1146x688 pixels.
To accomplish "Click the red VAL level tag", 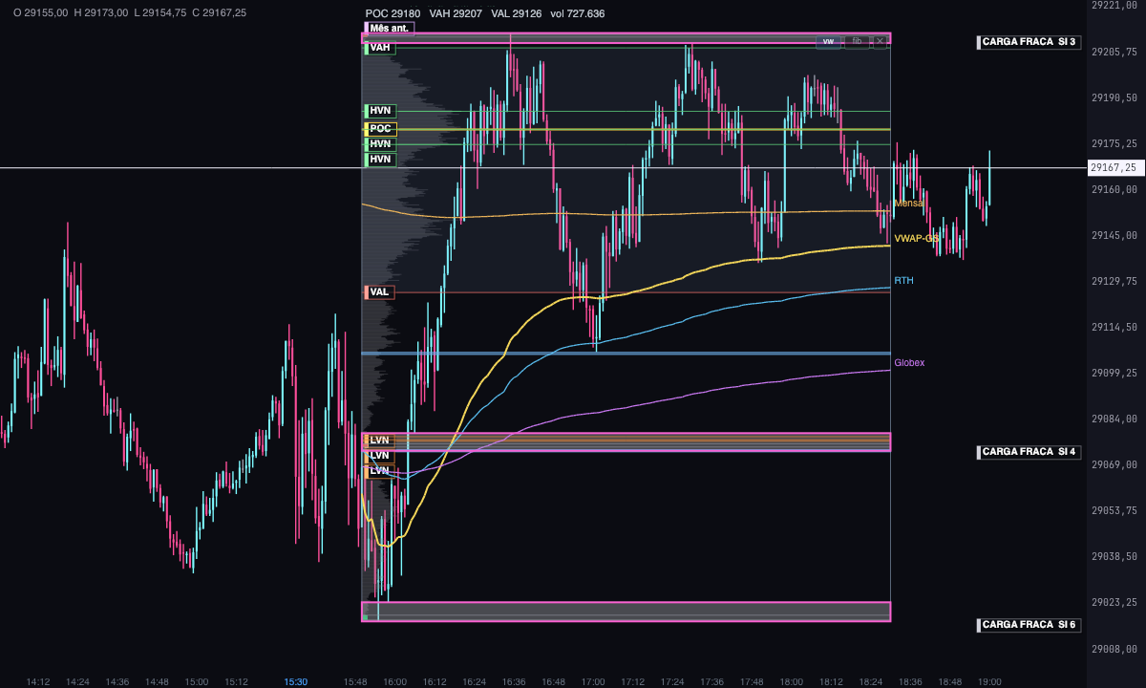I will (379, 292).
